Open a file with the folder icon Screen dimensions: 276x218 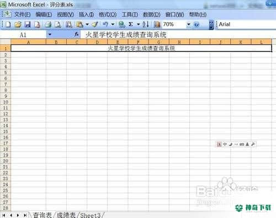[18, 24]
